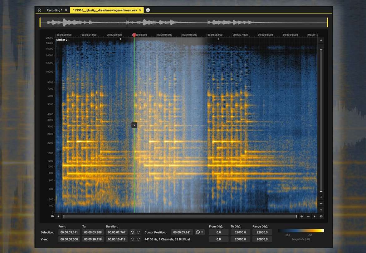
Task: Click the Selection To field 00:00:05:908
Action: click(93, 232)
